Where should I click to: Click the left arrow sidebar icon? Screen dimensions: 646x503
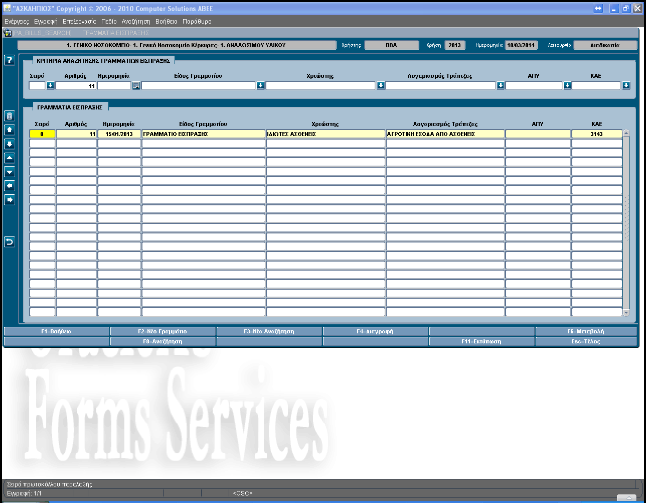(x=9, y=186)
